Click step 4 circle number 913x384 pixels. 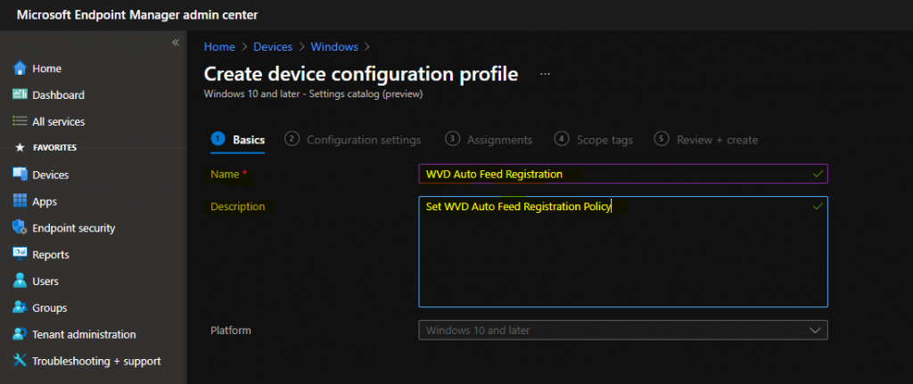562,138
